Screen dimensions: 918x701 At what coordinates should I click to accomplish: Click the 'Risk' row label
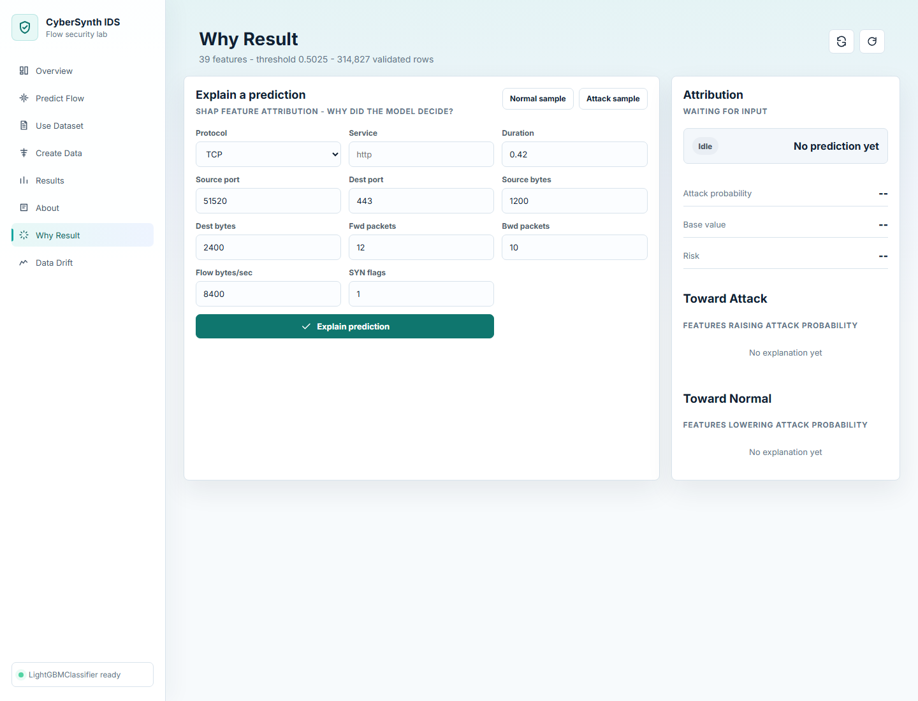[x=691, y=256]
